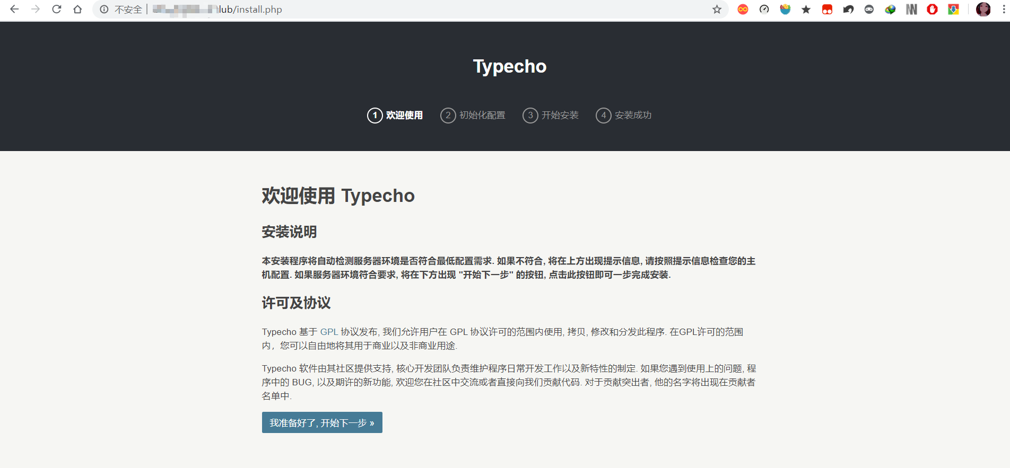
Task: Go back to the previous page
Action: click(14, 9)
